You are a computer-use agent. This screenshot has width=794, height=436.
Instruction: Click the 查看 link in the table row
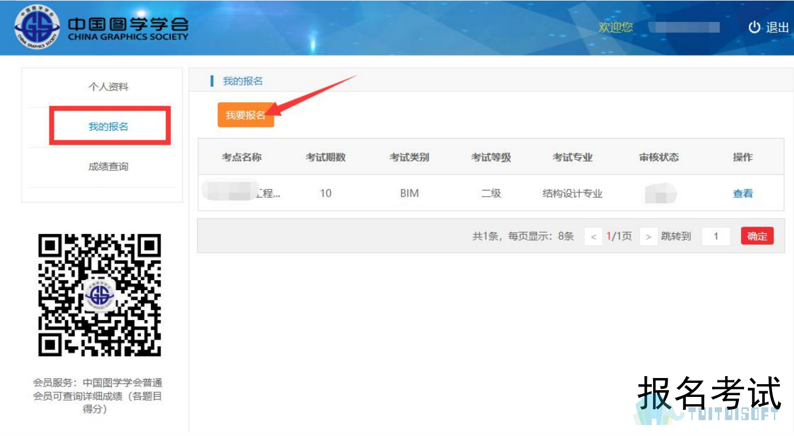coord(743,194)
